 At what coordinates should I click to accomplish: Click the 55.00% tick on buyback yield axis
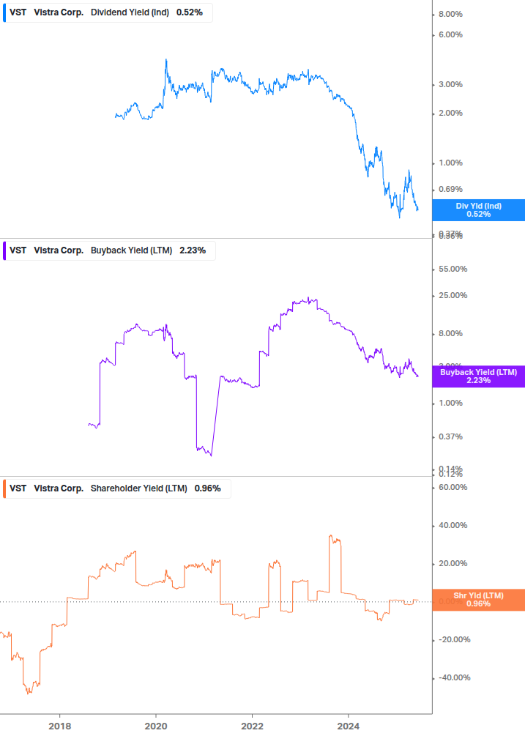click(453, 270)
